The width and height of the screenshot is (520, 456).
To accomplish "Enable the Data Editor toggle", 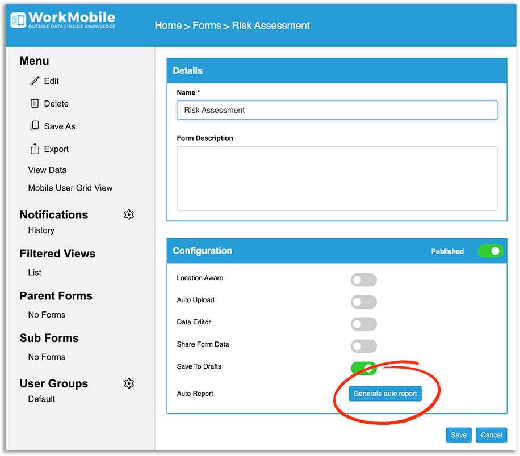I will (364, 324).
